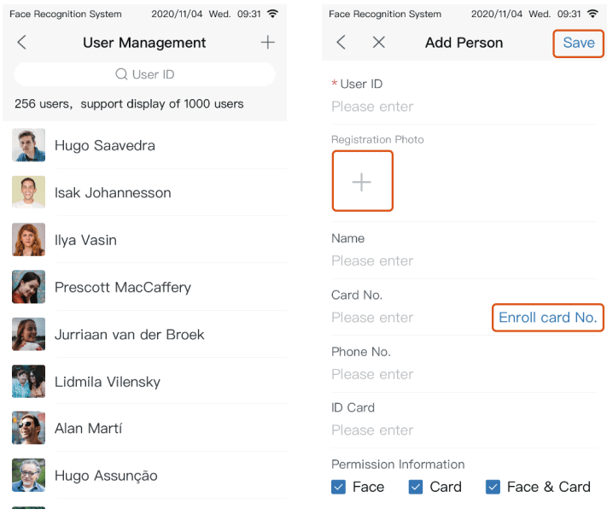
Task: Open Hugo Saavedra's profile photo
Action: [x=28, y=145]
